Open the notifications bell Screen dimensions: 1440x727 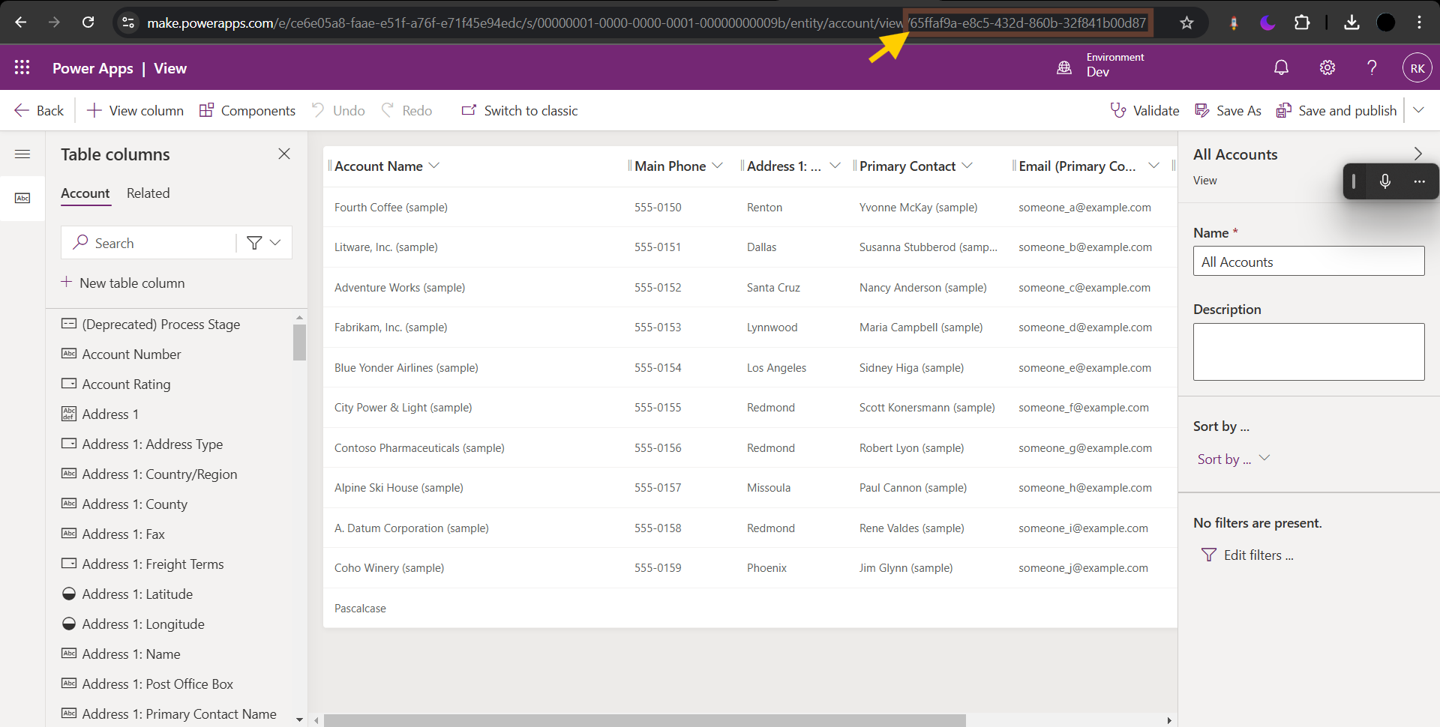tap(1281, 68)
